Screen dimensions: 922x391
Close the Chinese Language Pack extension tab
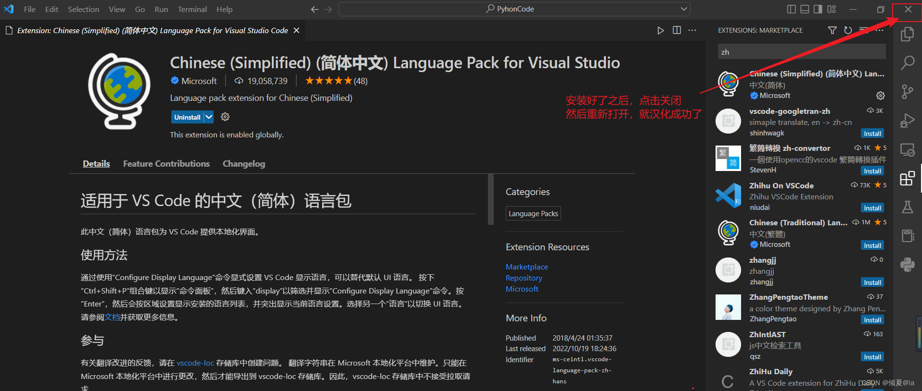(x=296, y=30)
